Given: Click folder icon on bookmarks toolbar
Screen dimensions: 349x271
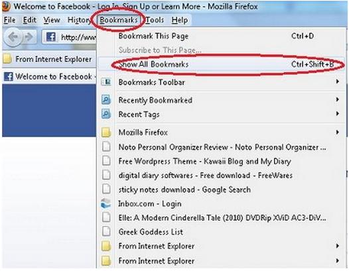Looking at the screenshot, I should (7, 59).
